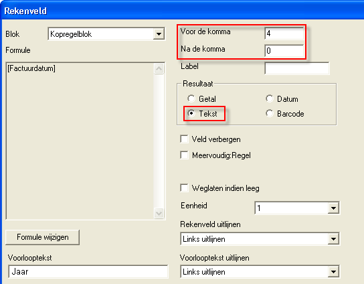Expand the Eenheid dropdown
The height and width of the screenshot is (284, 364).
(x=333, y=208)
